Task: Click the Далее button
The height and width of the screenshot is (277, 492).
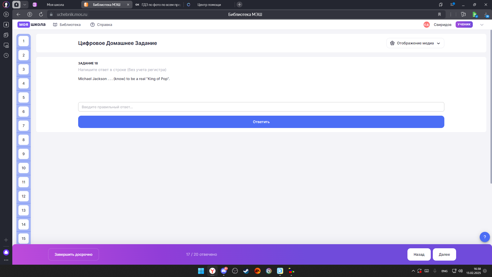Action: click(x=444, y=254)
